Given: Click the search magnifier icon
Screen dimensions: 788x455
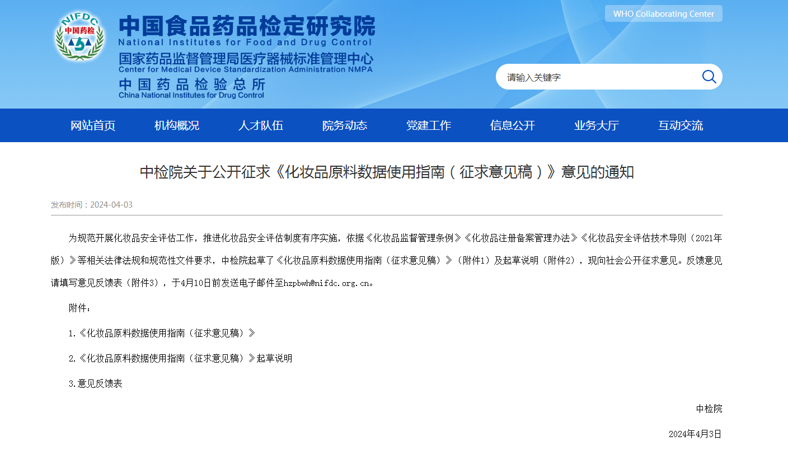Looking at the screenshot, I should point(709,77).
